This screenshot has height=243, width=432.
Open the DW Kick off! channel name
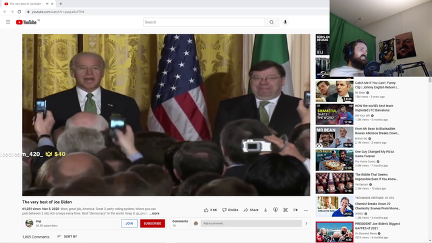click(x=362, y=115)
